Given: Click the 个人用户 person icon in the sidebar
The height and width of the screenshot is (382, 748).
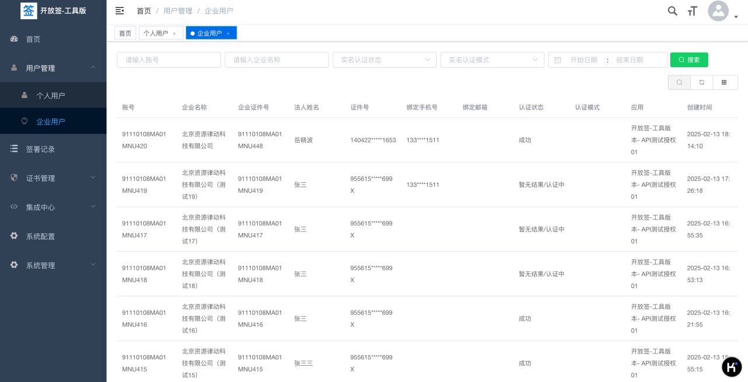Looking at the screenshot, I should pos(25,95).
